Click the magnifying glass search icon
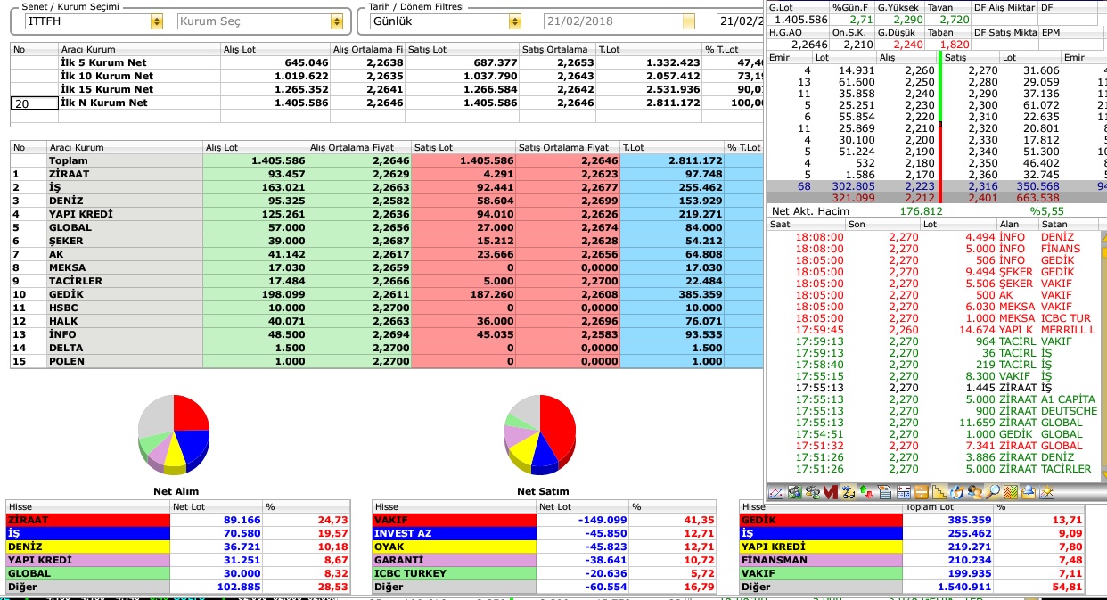The image size is (1107, 600). click(x=994, y=491)
